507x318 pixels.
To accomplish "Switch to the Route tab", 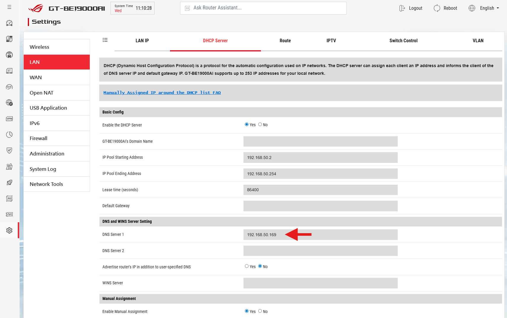I will pyautogui.click(x=285, y=41).
